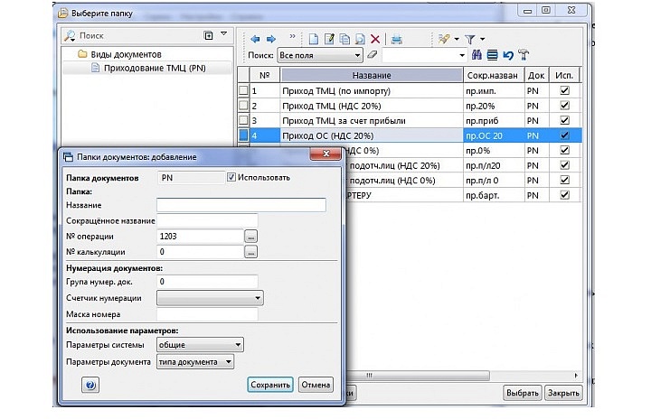
Task: Click the print icon in toolbar
Action: 396,39
